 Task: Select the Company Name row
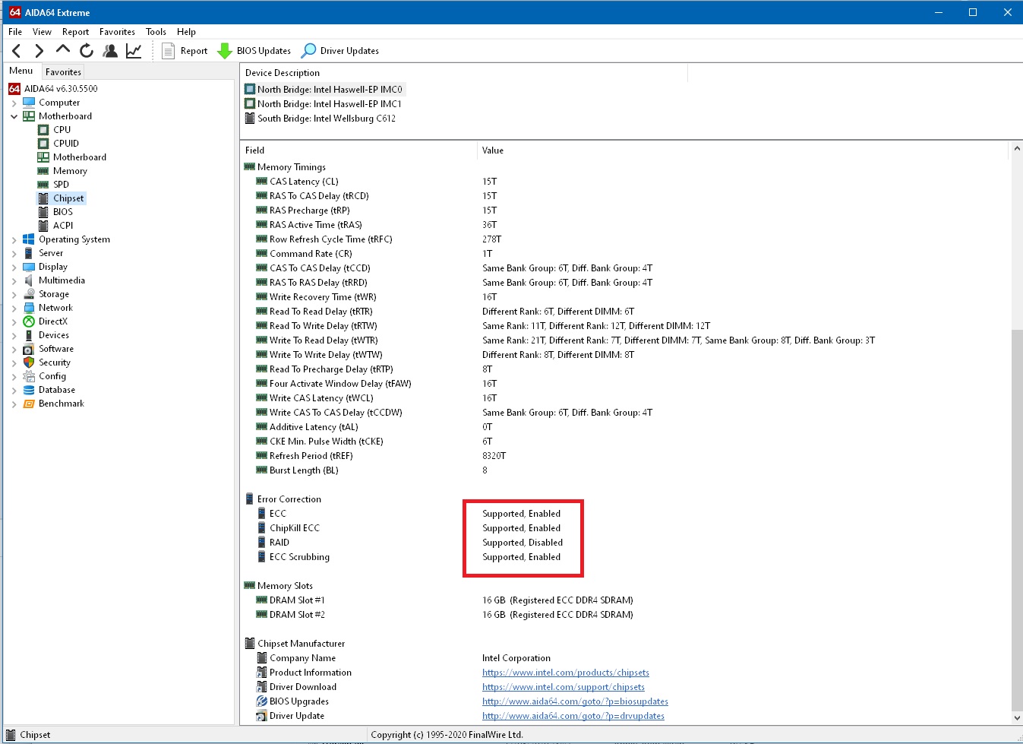point(626,658)
